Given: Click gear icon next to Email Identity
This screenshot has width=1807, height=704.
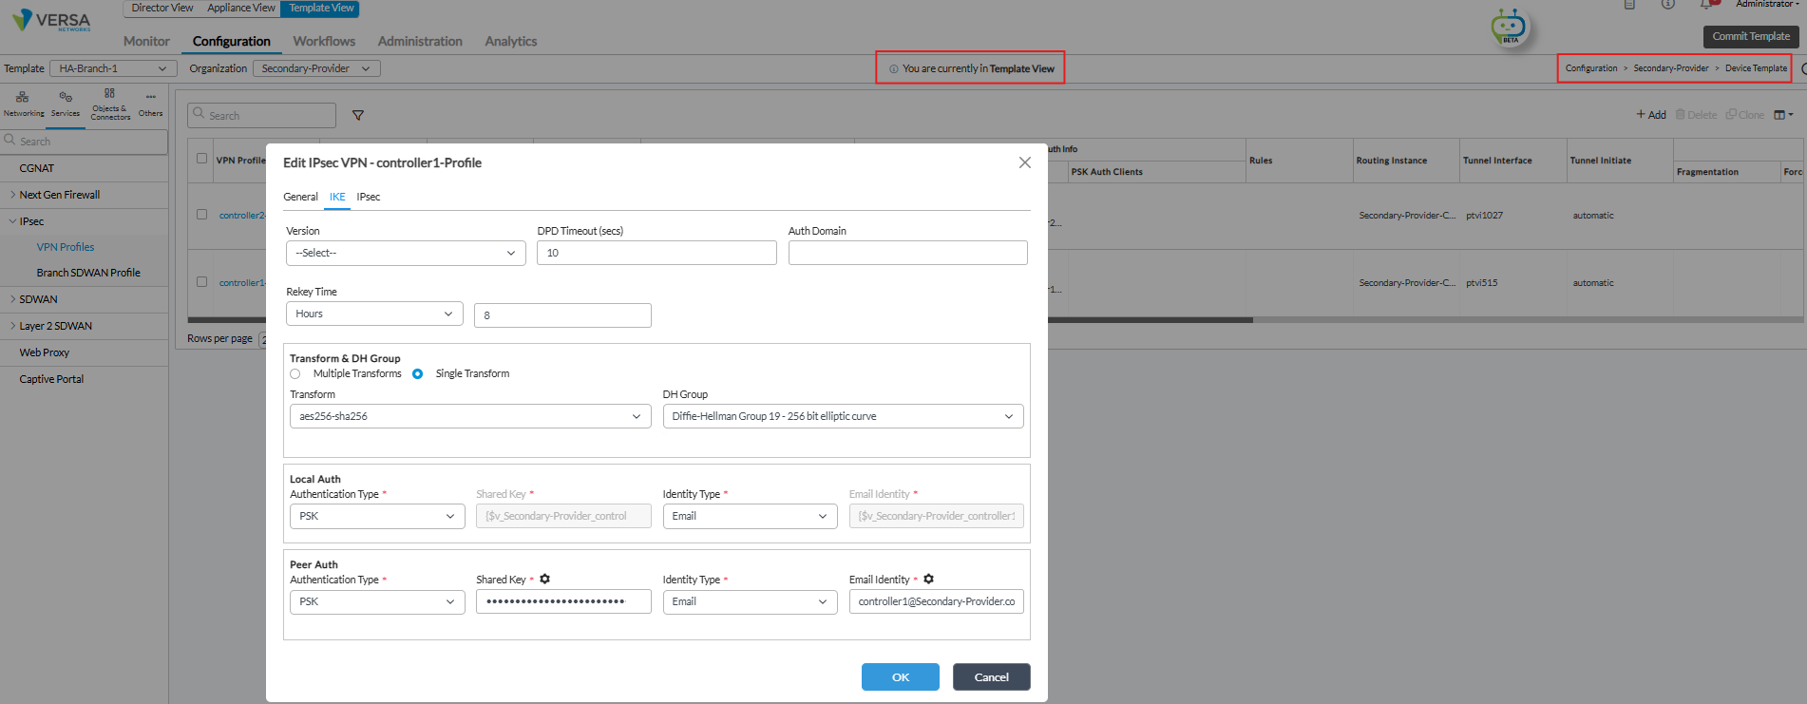Looking at the screenshot, I should click(x=929, y=579).
